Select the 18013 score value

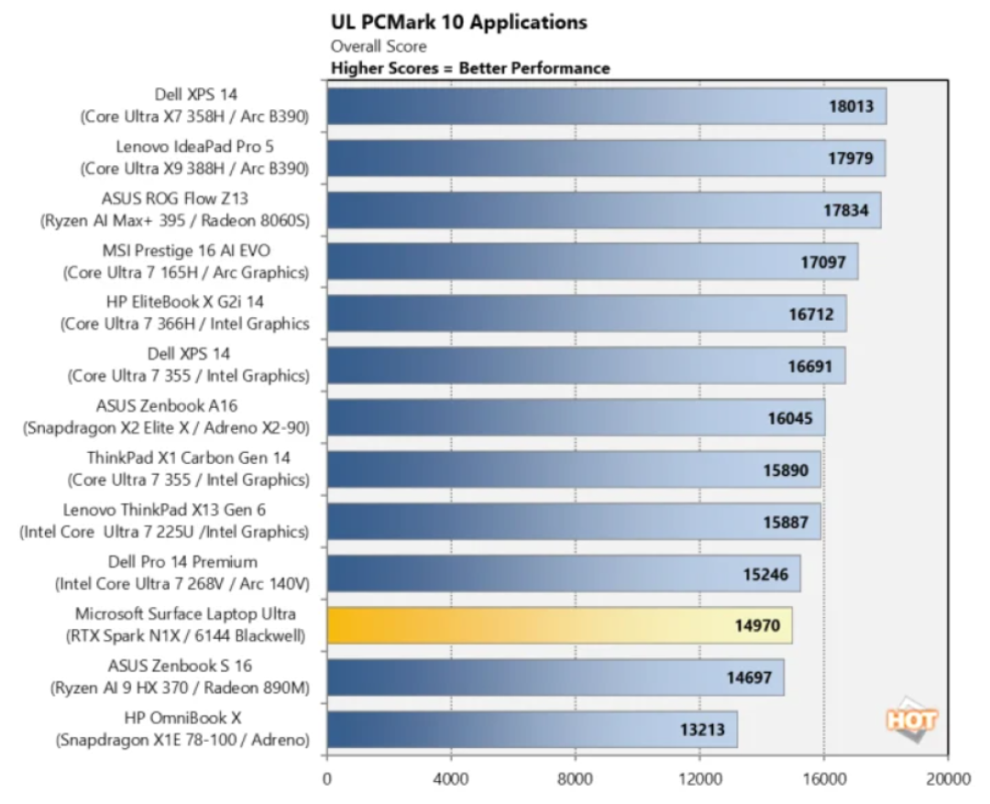(x=851, y=106)
